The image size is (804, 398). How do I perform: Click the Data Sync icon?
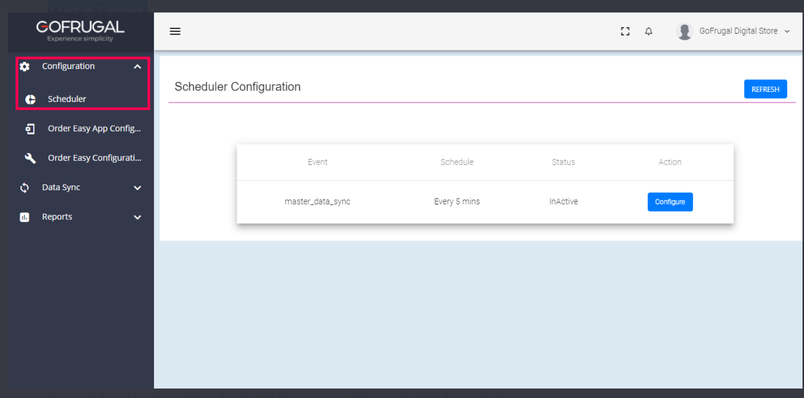(x=24, y=188)
